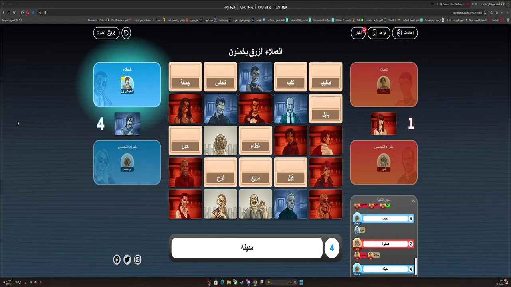Open the الإدارة players management button
Image resolution: width=511 pixels, height=287 pixels.
coord(106,33)
